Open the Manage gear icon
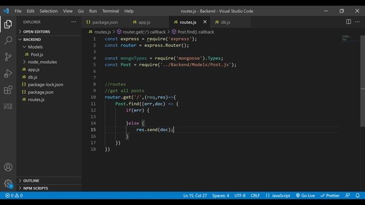 pyautogui.click(x=8, y=183)
